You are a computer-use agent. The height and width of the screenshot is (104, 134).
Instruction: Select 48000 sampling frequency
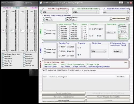68,56
